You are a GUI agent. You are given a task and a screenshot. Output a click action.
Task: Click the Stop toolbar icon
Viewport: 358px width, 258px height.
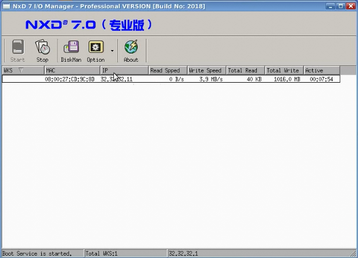(x=42, y=51)
